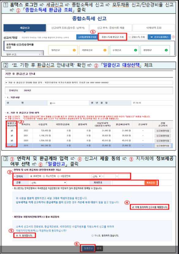
Task: Select 사업장전화 radio button
Action: 58,176
